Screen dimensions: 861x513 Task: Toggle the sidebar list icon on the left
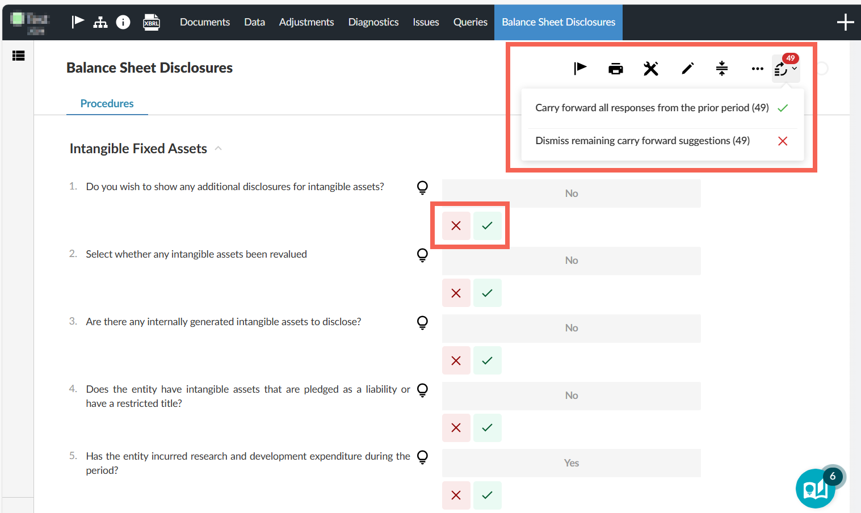click(x=19, y=56)
